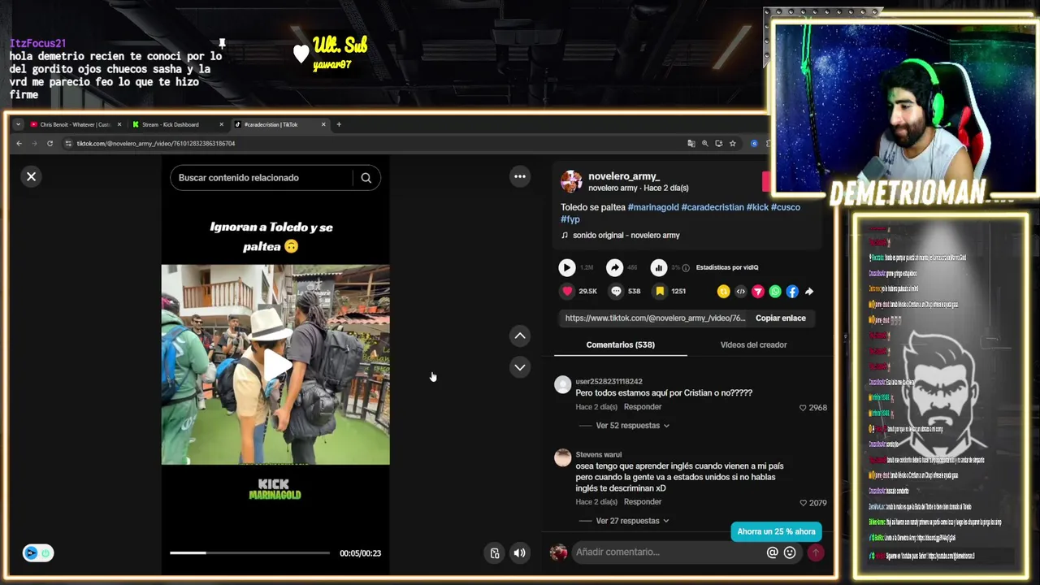The height and width of the screenshot is (585, 1040).
Task: Open the #cusco hashtag
Action: (x=786, y=207)
